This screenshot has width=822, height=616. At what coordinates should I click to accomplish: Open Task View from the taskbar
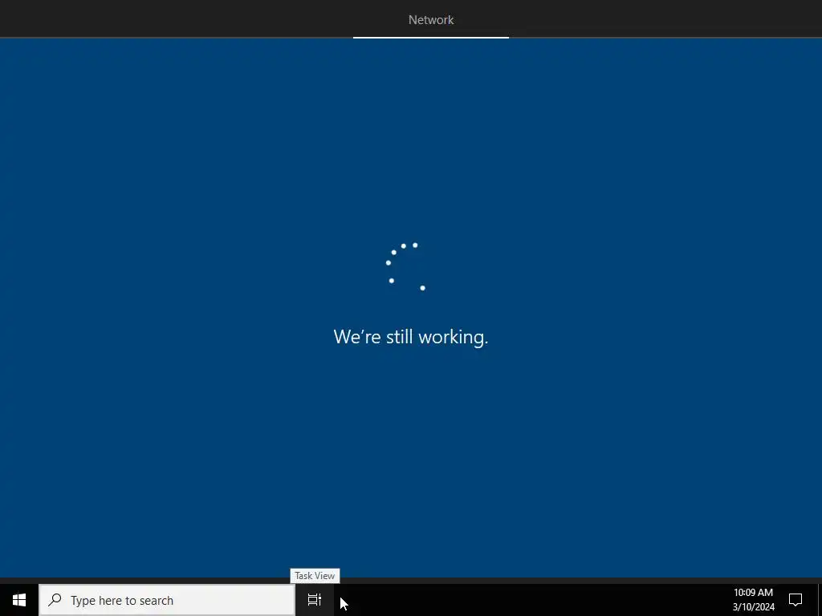[x=315, y=600]
